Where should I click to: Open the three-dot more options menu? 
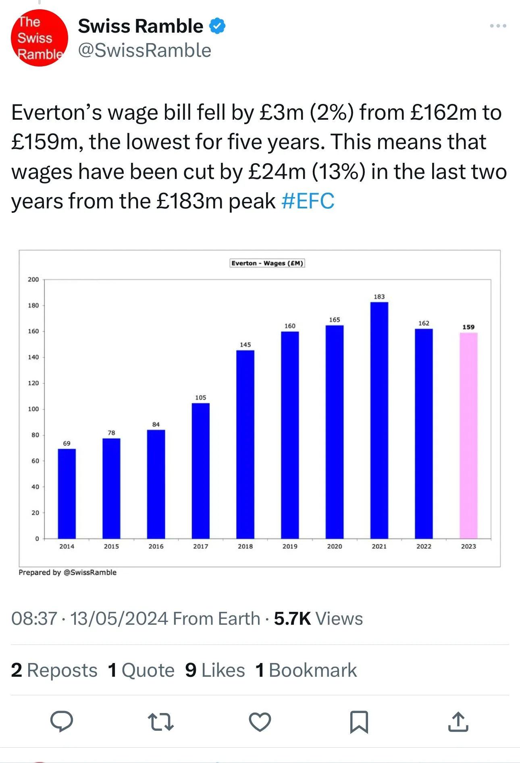[x=498, y=26]
